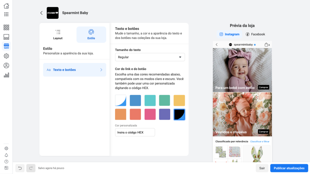Switch preview to Facebook
Screen dimensions: 310x174
pyautogui.click(x=255, y=34)
